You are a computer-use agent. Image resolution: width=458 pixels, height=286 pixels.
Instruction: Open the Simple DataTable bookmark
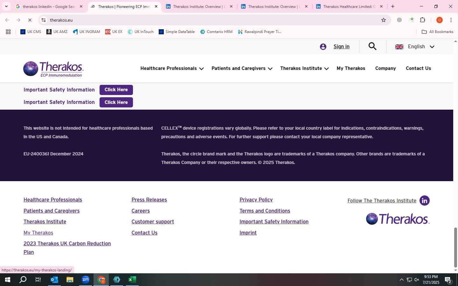[177, 32]
